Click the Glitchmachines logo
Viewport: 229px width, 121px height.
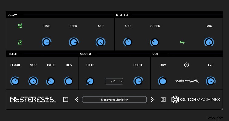point(196,100)
